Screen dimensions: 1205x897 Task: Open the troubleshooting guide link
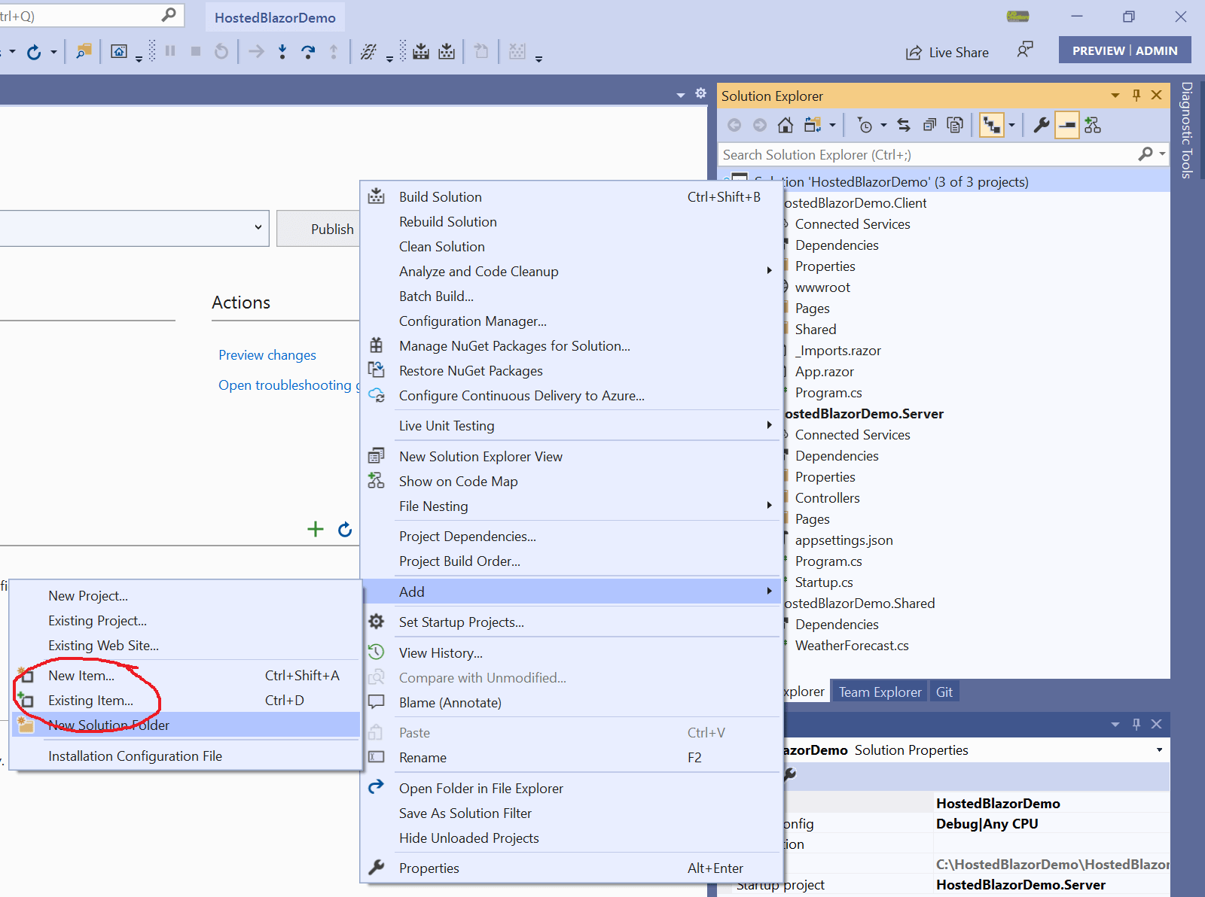tap(289, 385)
